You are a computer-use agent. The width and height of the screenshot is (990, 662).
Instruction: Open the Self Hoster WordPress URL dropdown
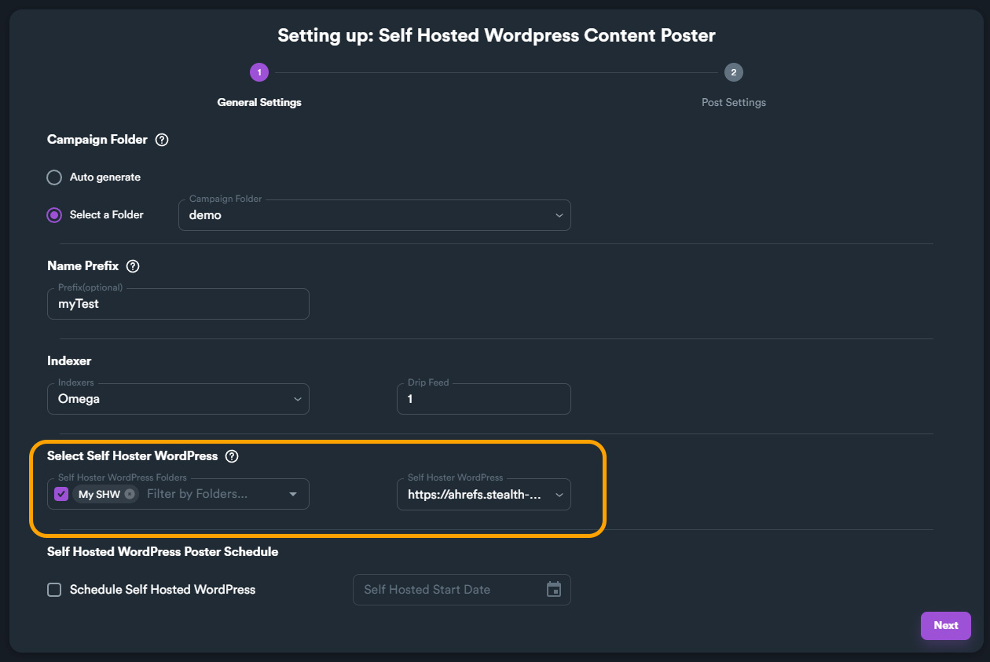pos(483,495)
